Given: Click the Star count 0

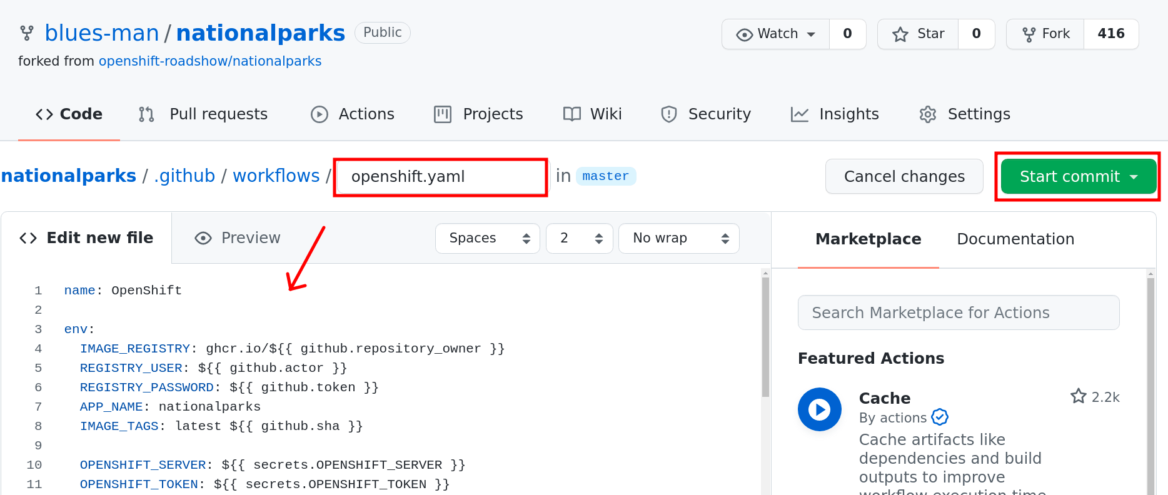Looking at the screenshot, I should tap(976, 34).
